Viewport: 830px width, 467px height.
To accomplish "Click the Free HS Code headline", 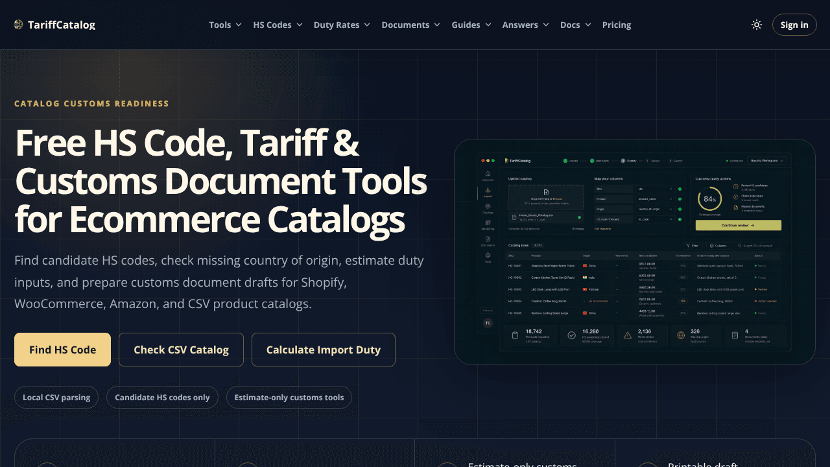I will [x=220, y=181].
